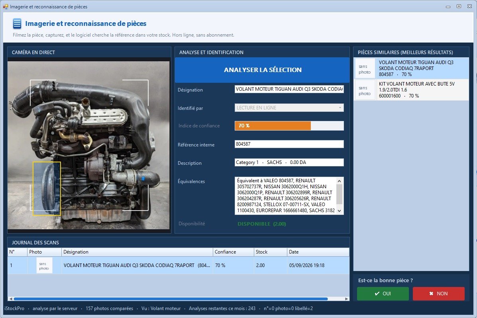Image resolution: width=477 pixels, height=318 pixels.
Task: Reject the part with the NON button
Action: coord(438,293)
